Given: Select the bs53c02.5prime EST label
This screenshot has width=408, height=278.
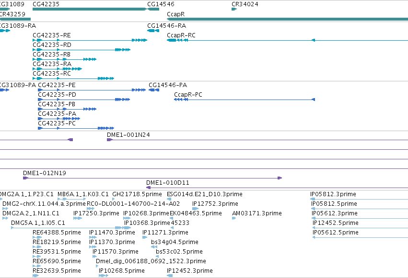Looking at the screenshot, I should pyautogui.click(x=179, y=252).
